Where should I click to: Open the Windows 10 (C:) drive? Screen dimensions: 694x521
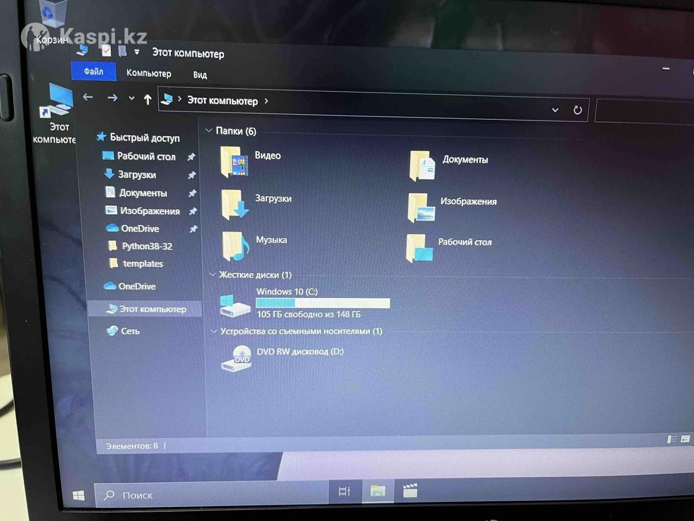click(x=235, y=304)
